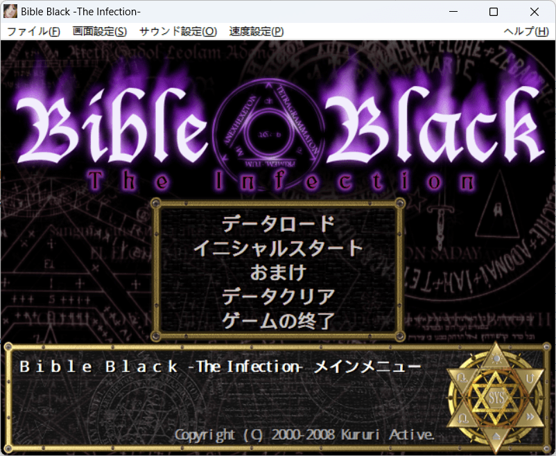
Task: Open the ファイル(F) menu
Action: (34, 32)
